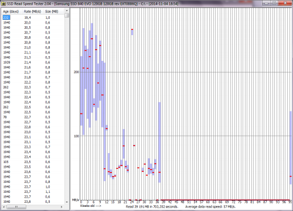Select the row with rate 20,0
Viewport: 293px width, 211px height.
33,23
